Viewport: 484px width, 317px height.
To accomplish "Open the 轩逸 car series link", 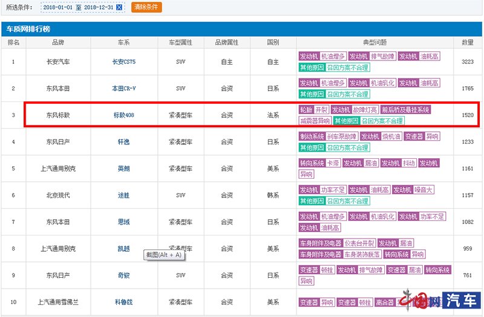I will 124,142.
